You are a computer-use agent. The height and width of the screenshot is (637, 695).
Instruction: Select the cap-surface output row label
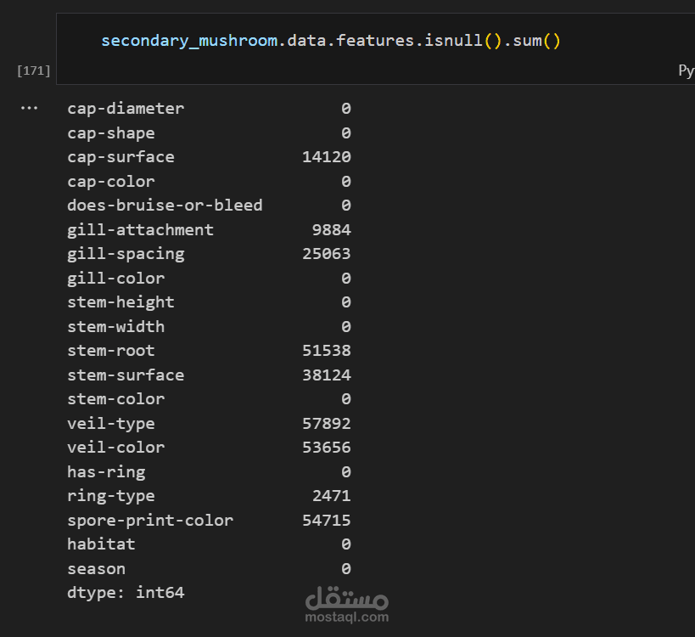tap(121, 157)
